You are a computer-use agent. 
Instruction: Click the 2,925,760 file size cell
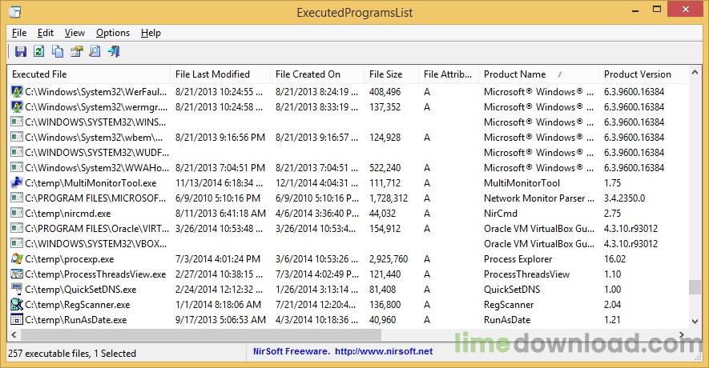[389, 258]
